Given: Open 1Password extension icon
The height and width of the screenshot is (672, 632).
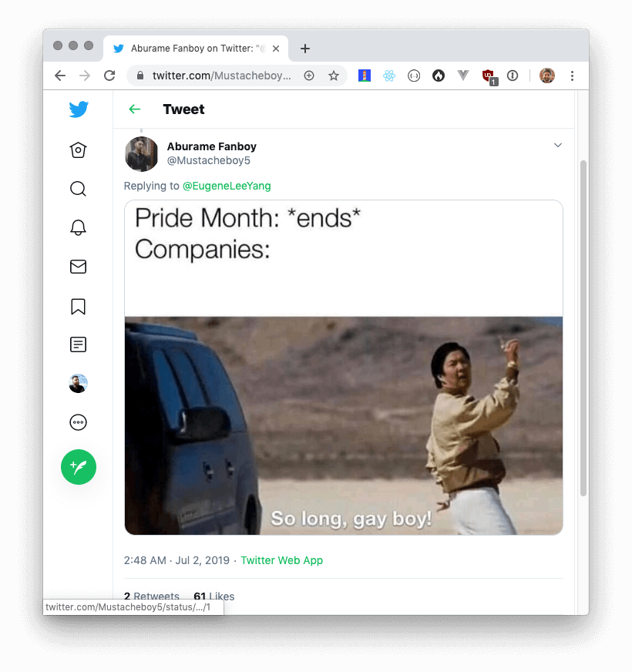Looking at the screenshot, I should click(513, 76).
